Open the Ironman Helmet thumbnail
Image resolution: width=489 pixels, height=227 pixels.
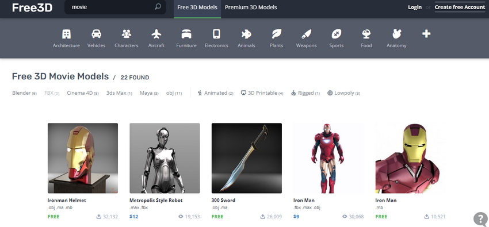(x=83, y=158)
